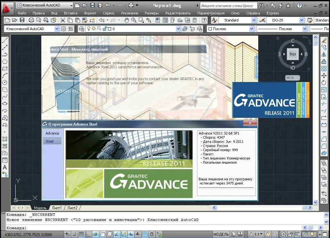Open the Table drawing tool
This screenshot has height=238, width=330.
(x=4, y=160)
